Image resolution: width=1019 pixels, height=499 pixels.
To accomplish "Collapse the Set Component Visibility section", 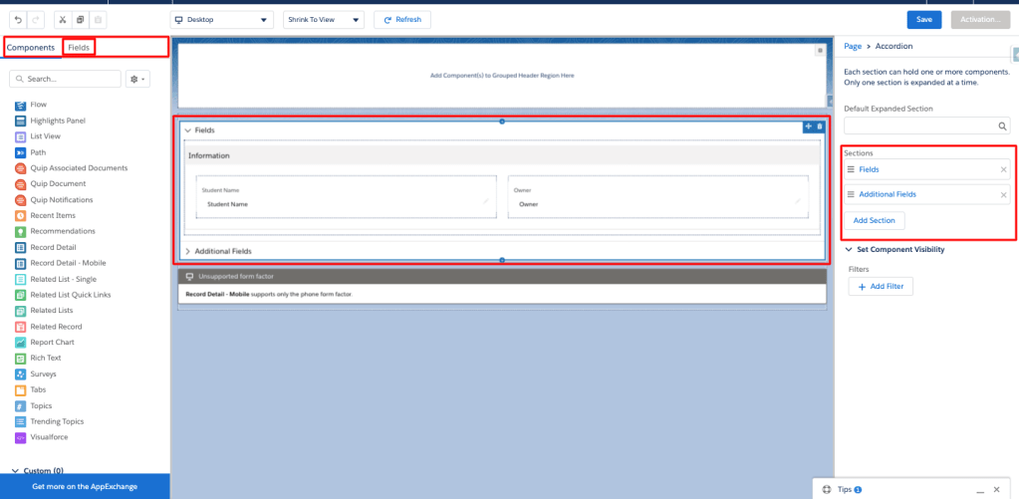I will coord(848,250).
